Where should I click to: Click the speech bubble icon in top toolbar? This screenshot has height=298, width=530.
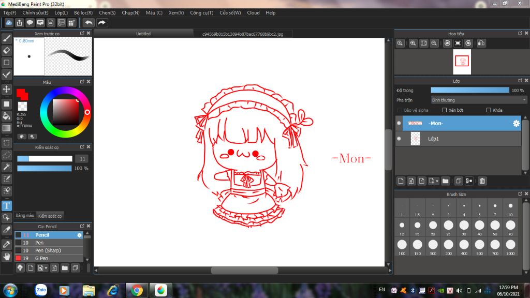click(30, 23)
